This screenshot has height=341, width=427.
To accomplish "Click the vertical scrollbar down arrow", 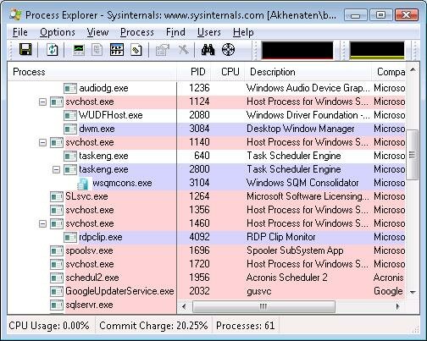I will (413, 293).
